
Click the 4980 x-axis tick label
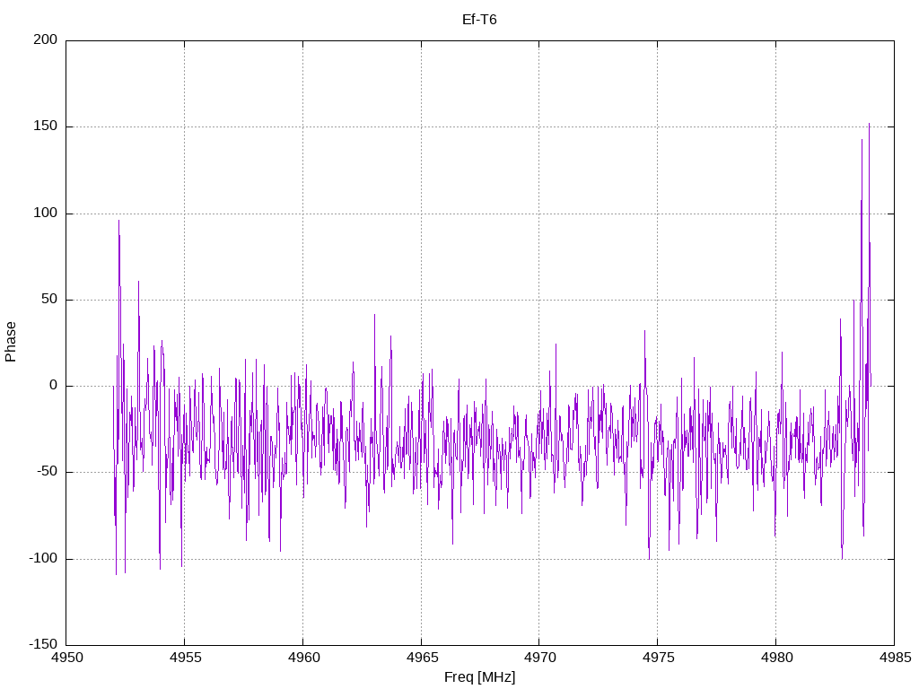pyautogui.click(x=775, y=658)
